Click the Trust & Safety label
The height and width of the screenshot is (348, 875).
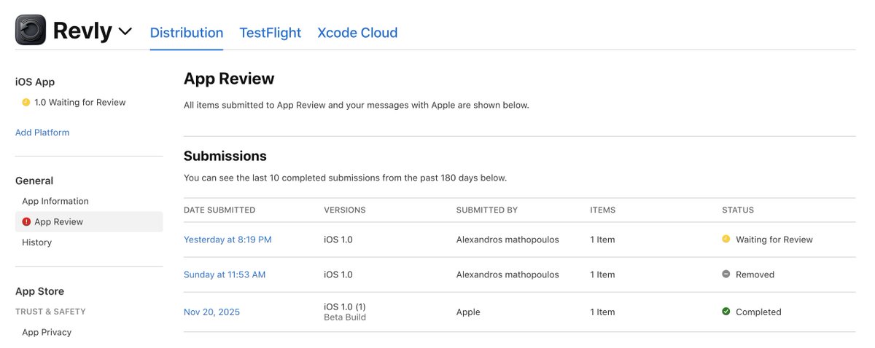pyautogui.click(x=50, y=312)
